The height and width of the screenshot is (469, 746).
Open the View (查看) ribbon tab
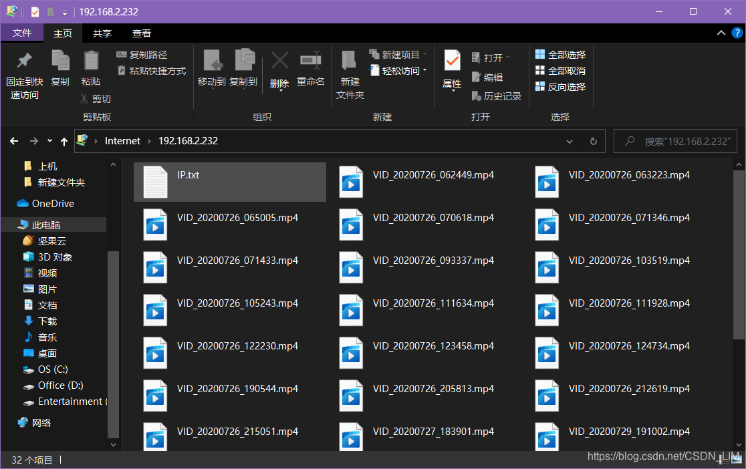click(142, 33)
